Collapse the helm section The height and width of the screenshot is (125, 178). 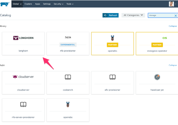[x=173, y=65]
